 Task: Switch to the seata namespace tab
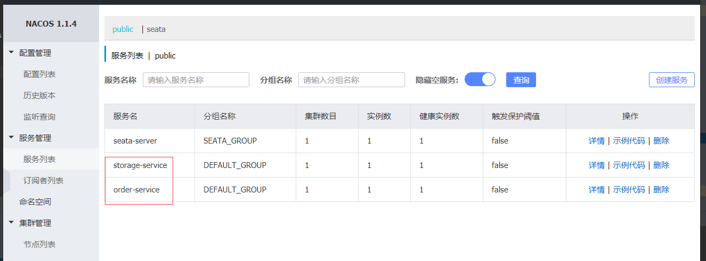point(156,29)
